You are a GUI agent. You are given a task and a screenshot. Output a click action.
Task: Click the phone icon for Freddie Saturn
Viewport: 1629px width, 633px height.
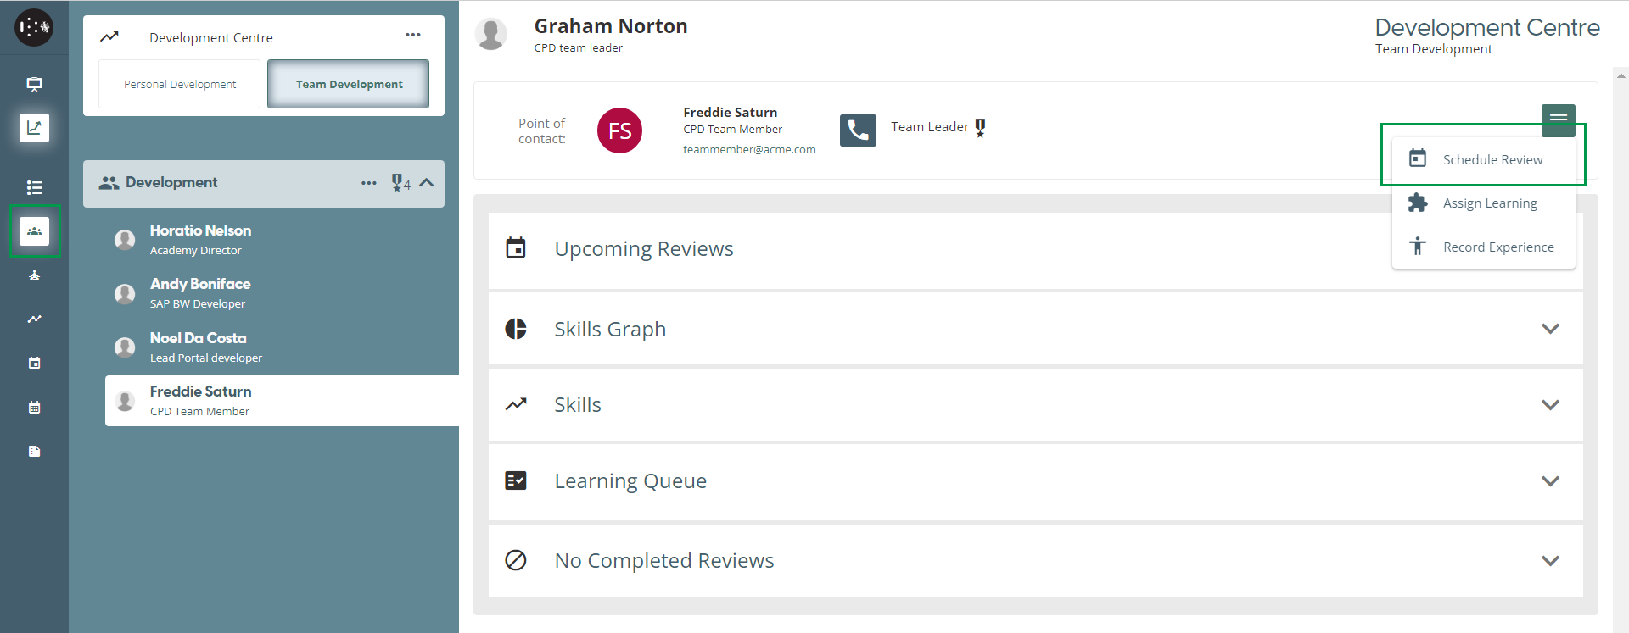pyautogui.click(x=858, y=130)
